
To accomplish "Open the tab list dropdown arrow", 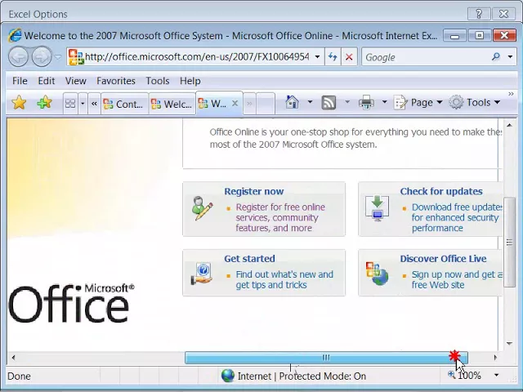I will [83, 104].
